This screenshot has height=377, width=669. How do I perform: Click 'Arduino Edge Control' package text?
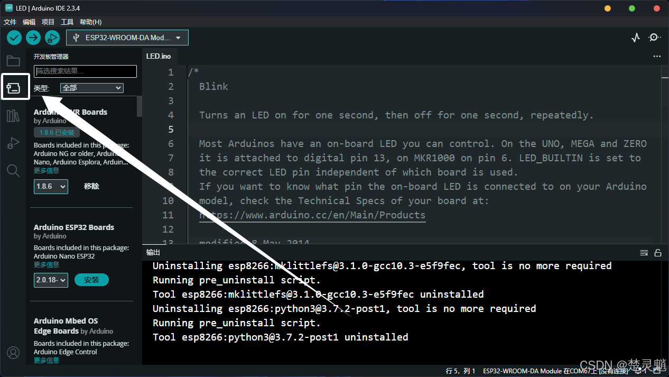pyautogui.click(x=66, y=352)
